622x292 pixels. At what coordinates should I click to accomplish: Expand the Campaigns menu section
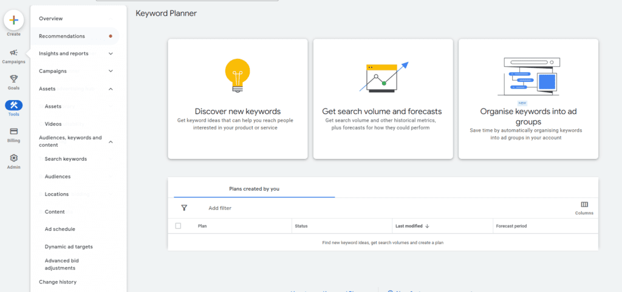111,71
